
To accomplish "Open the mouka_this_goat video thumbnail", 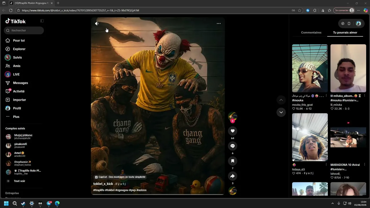I will click(310, 68).
